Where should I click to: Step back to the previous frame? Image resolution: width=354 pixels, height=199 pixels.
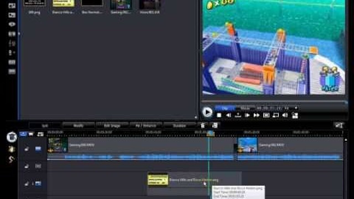click(228, 115)
